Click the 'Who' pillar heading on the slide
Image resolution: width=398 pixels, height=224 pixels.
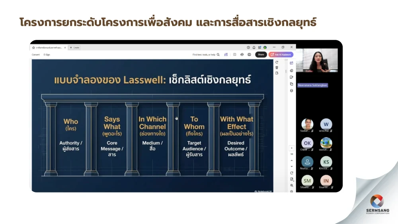(x=71, y=122)
